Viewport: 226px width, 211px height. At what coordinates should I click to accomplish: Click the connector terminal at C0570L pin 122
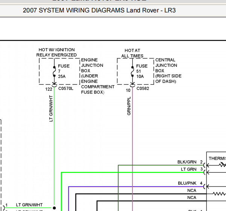click(55, 86)
